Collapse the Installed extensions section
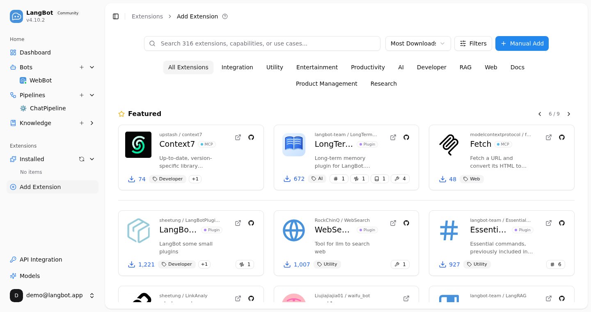591x312 pixels. coord(92,159)
